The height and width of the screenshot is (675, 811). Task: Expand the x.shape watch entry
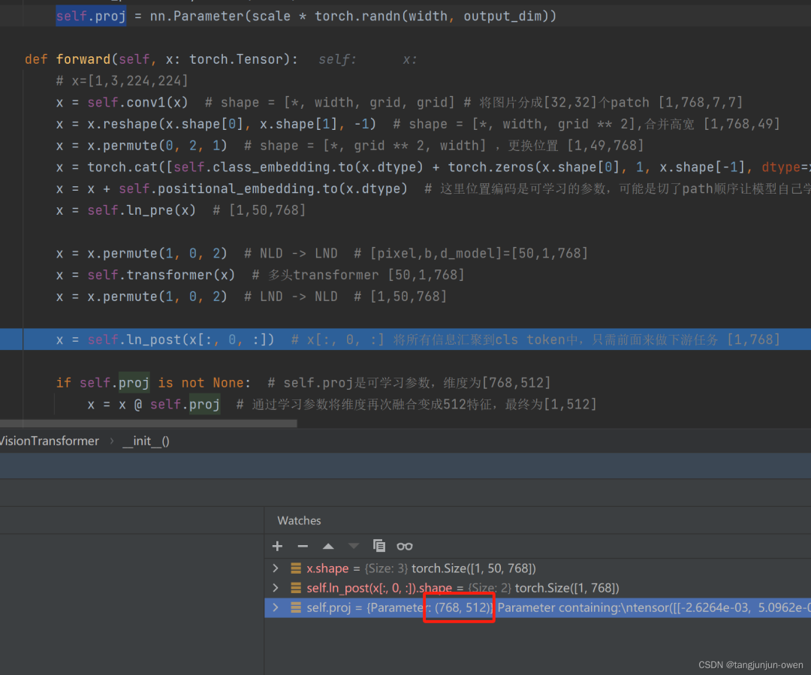click(276, 568)
